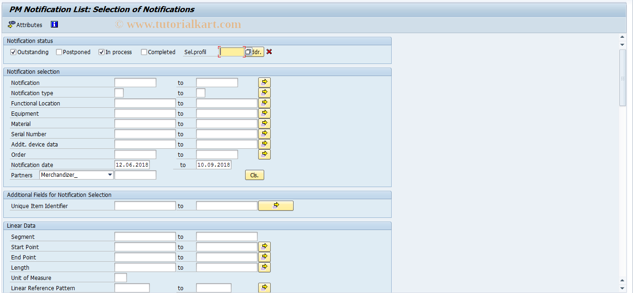Open multiple selection for Notification type
Viewport: 633px width, 293px height.
(264, 92)
